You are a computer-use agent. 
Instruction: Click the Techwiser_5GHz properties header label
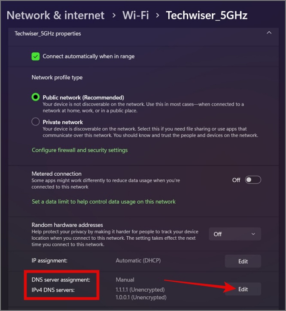click(x=48, y=33)
